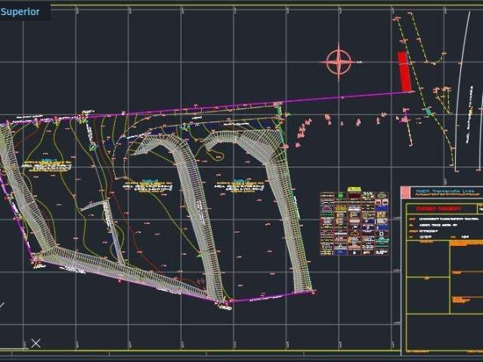Select the red filled rectangle
This screenshot has height=362, width=483.
[404, 72]
